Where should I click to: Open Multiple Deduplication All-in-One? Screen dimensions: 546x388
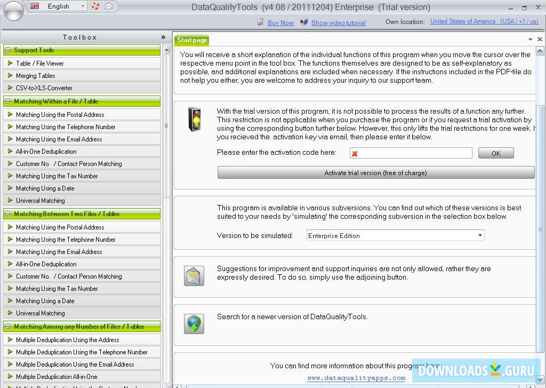(82, 376)
